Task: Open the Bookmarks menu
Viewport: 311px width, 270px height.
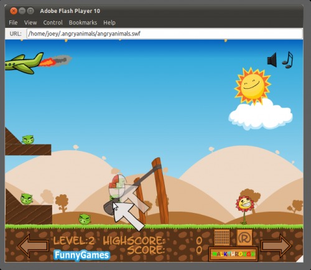Action: click(83, 22)
